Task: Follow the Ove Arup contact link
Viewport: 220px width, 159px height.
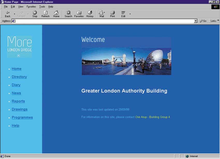Action: (x=152, y=117)
